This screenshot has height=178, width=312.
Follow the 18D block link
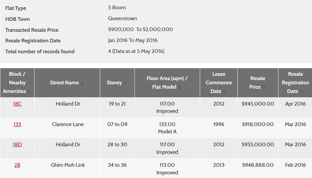17,145
